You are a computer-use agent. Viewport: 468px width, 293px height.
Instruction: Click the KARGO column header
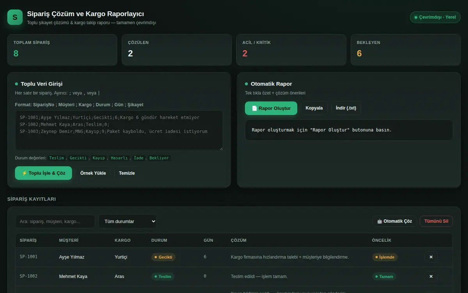pos(122,240)
